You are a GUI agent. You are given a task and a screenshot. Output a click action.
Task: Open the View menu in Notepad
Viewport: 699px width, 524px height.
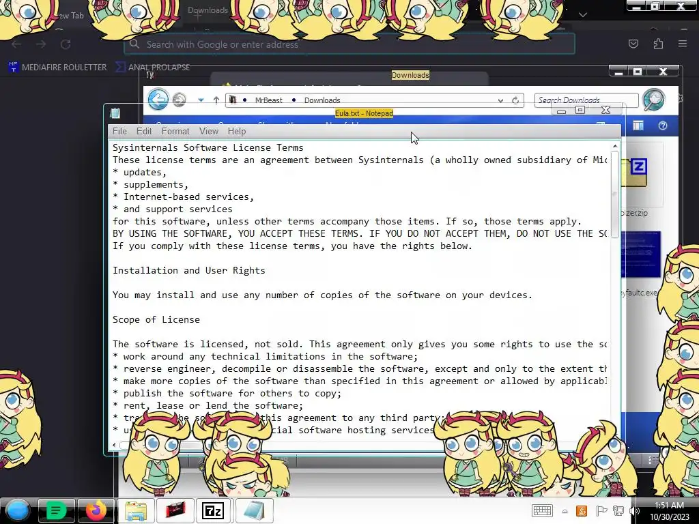(209, 131)
